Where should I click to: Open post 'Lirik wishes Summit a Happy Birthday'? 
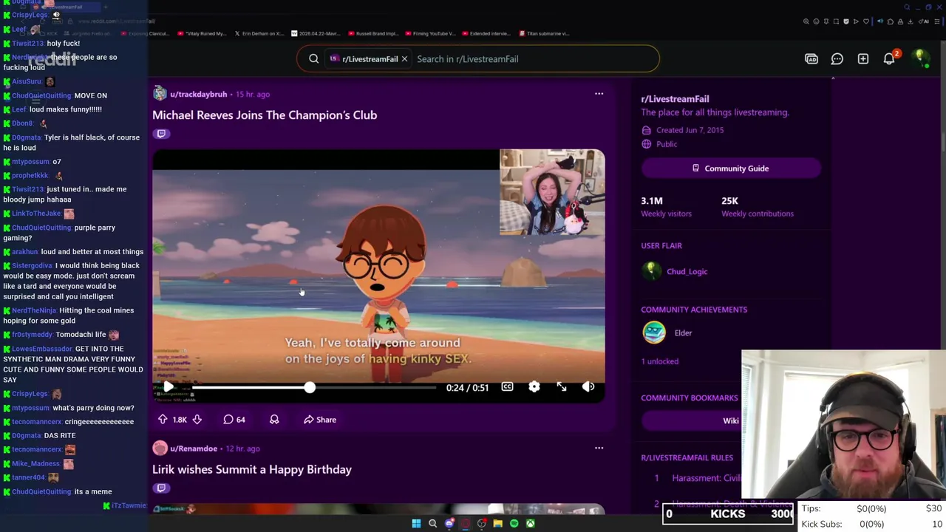[252, 469]
